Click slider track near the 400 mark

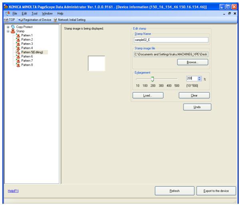tap(169, 79)
